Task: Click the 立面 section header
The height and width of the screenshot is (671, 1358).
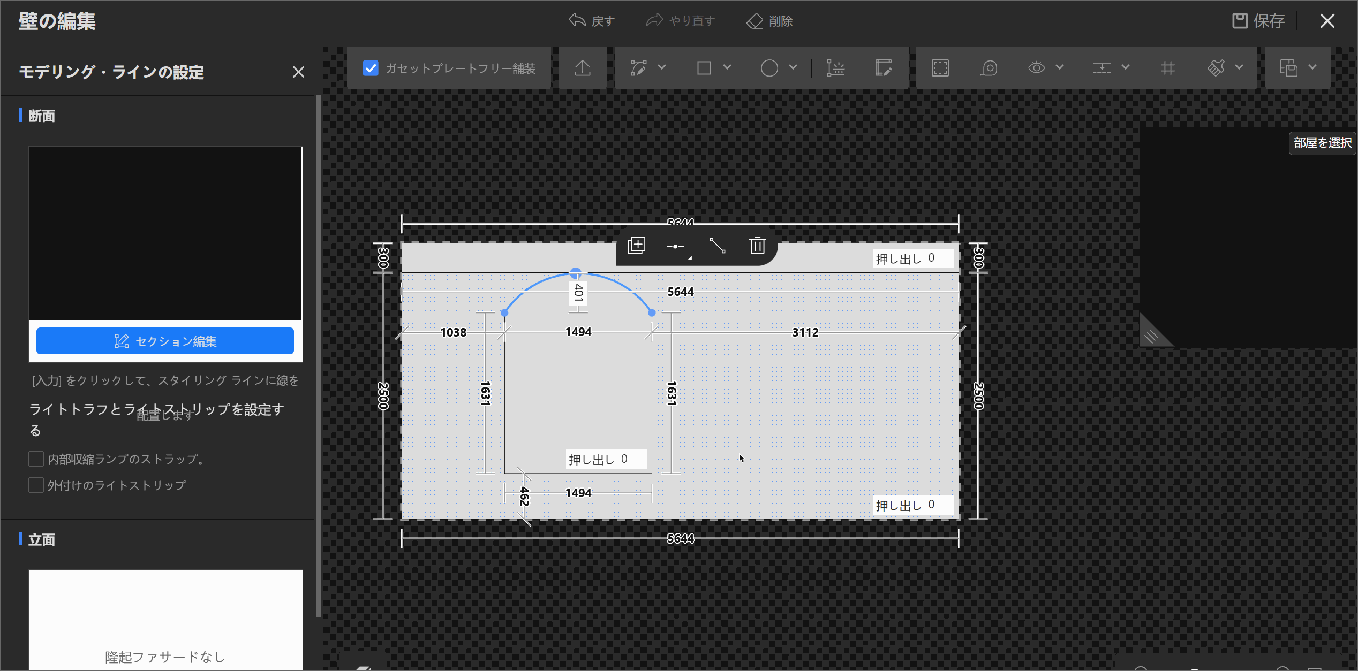Action: [42, 539]
